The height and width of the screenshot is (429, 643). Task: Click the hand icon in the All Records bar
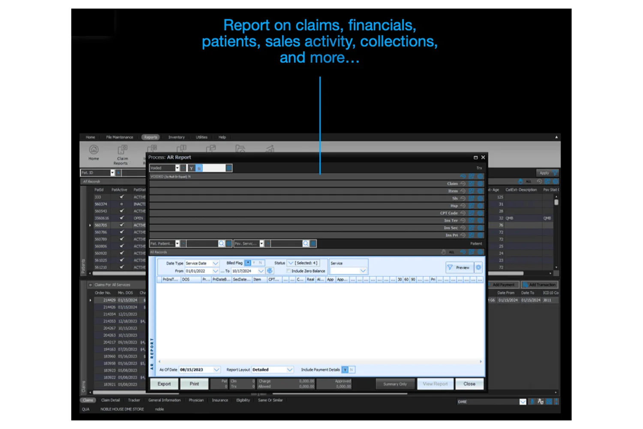(443, 252)
